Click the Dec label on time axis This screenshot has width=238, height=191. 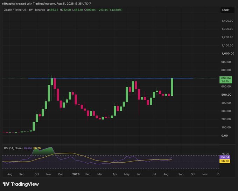pos(61,174)
